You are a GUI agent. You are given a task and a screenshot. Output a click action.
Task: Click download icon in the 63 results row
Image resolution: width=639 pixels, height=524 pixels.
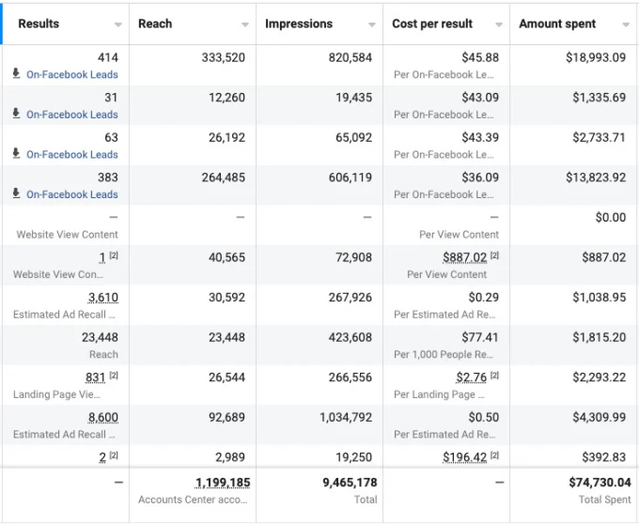(16, 154)
